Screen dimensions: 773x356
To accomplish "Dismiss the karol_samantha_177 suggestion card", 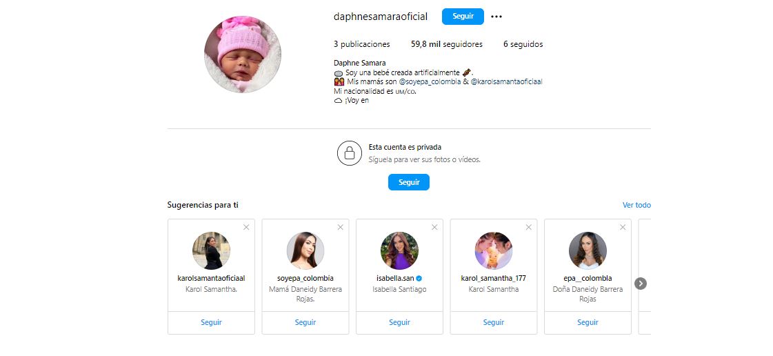I will [x=528, y=227].
